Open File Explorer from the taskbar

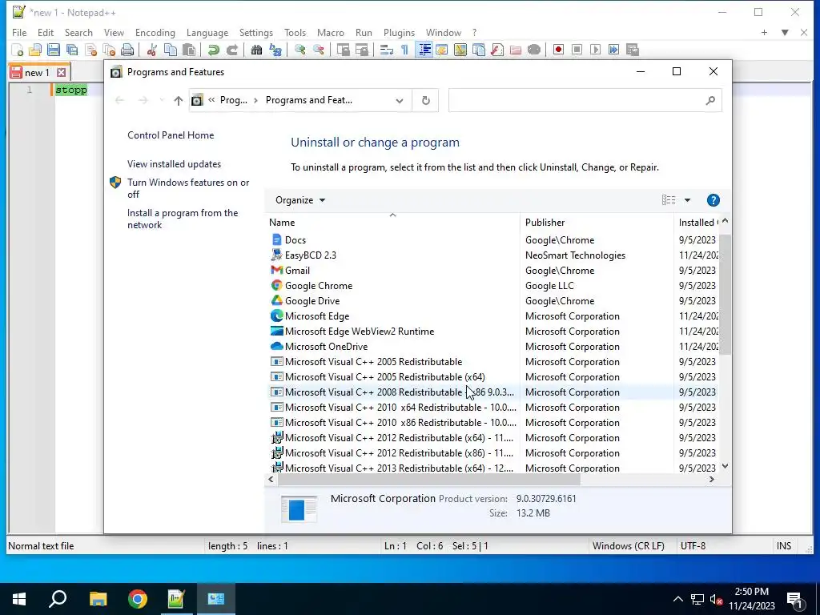(98, 599)
